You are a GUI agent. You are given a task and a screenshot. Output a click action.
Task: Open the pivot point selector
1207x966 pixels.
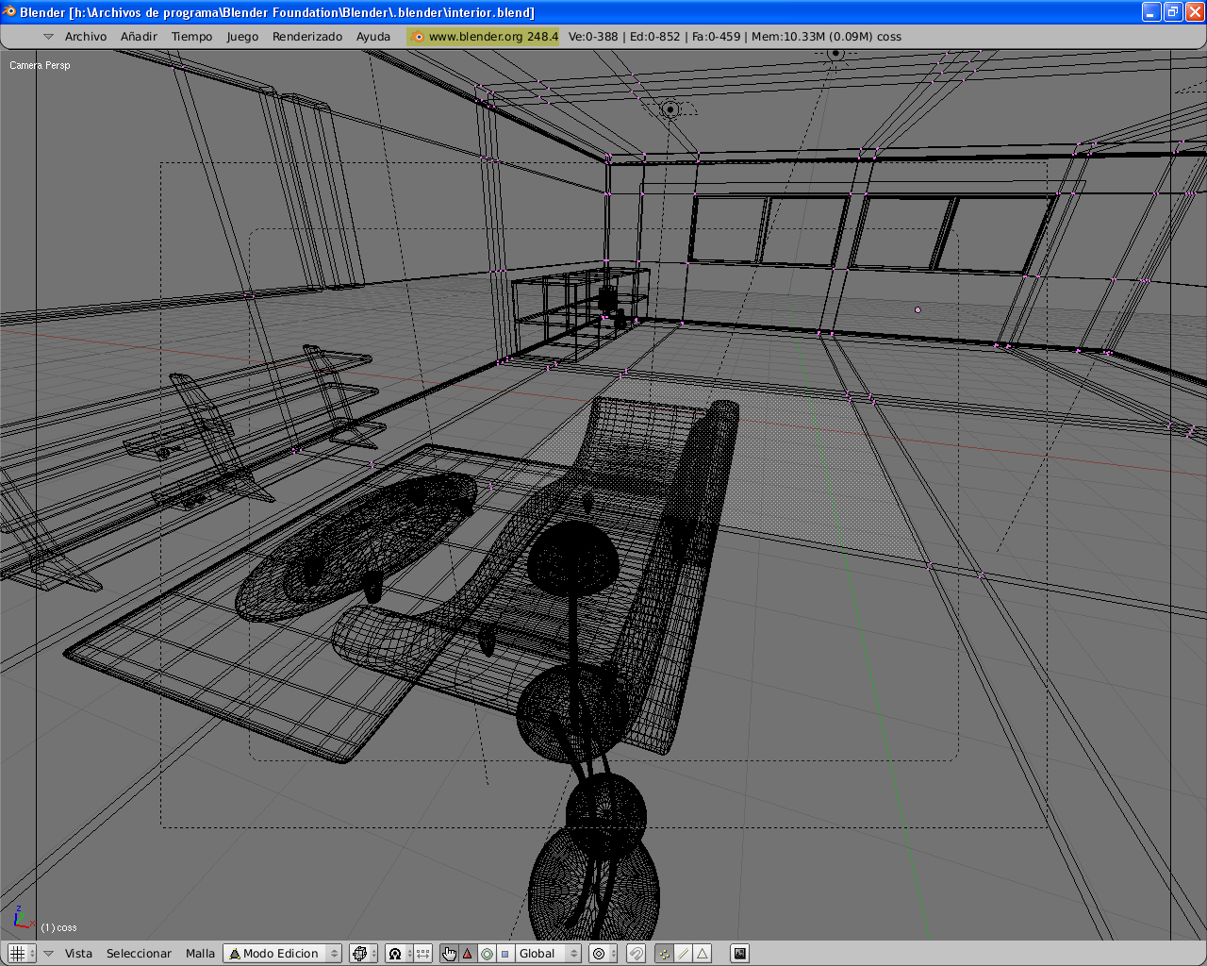point(400,954)
